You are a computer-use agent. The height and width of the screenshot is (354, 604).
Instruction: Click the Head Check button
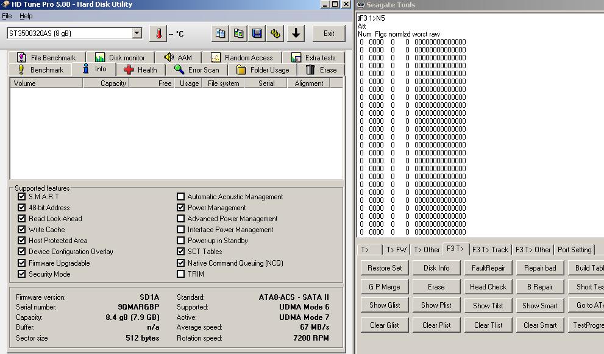coord(488,286)
